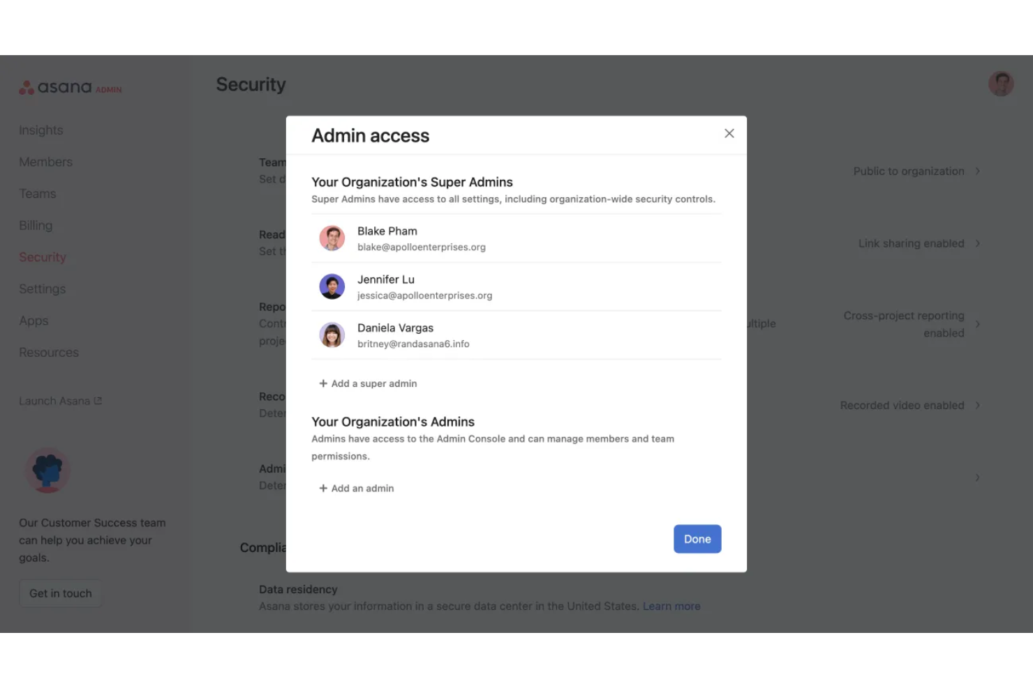Expand the Cross-project reporting enabled setting
The width and height of the screenshot is (1033, 688).
(978, 323)
